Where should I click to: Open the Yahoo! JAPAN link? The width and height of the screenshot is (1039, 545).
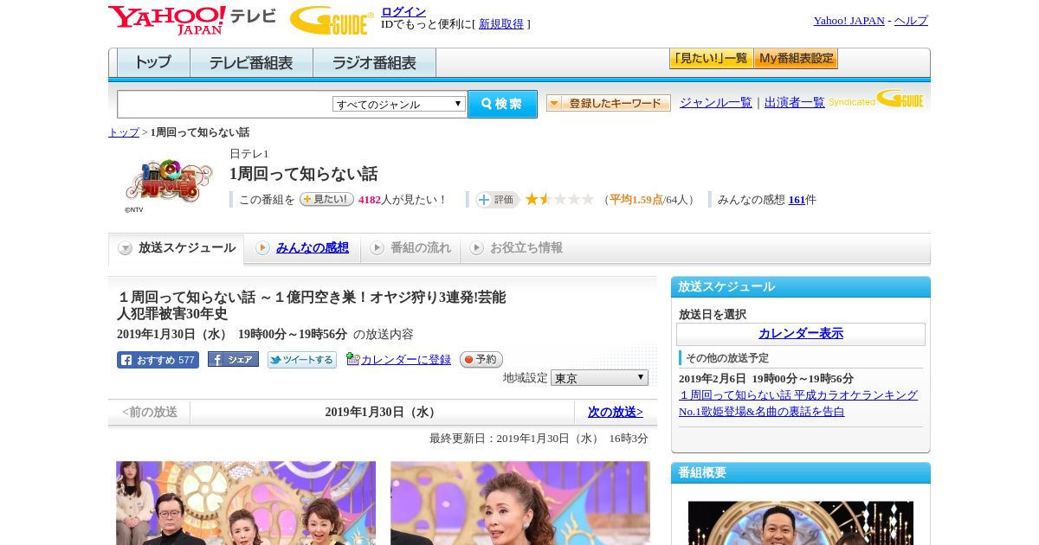tap(849, 21)
